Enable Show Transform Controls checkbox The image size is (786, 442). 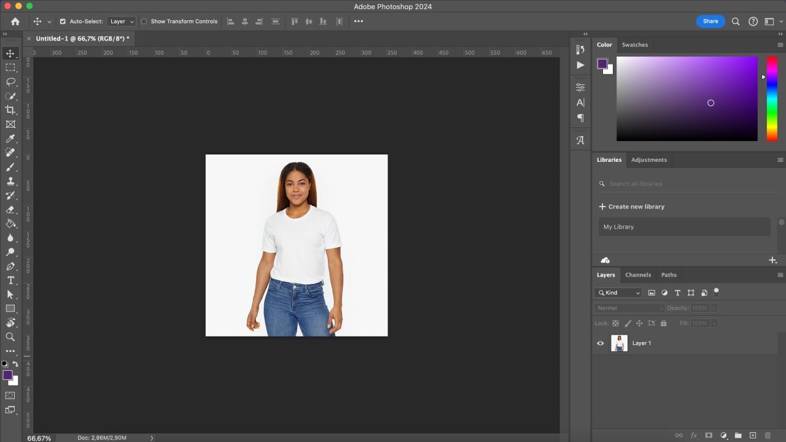click(144, 21)
